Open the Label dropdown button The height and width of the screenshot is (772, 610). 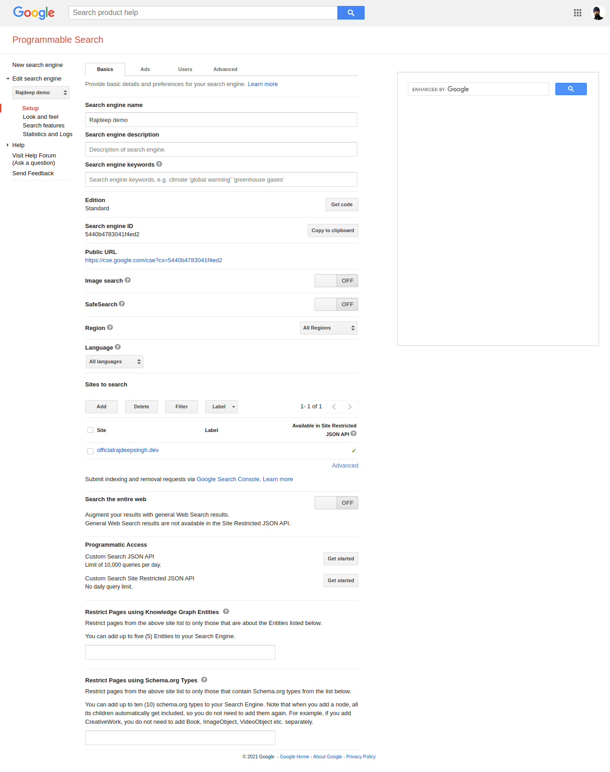(x=222, y=407)
